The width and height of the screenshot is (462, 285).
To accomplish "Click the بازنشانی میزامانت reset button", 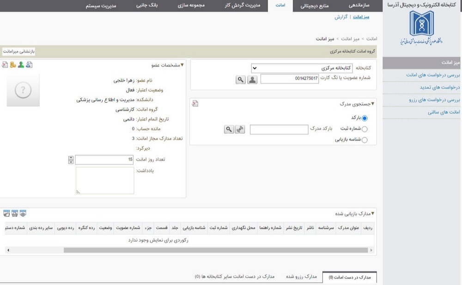I will (x=19, y=52).
